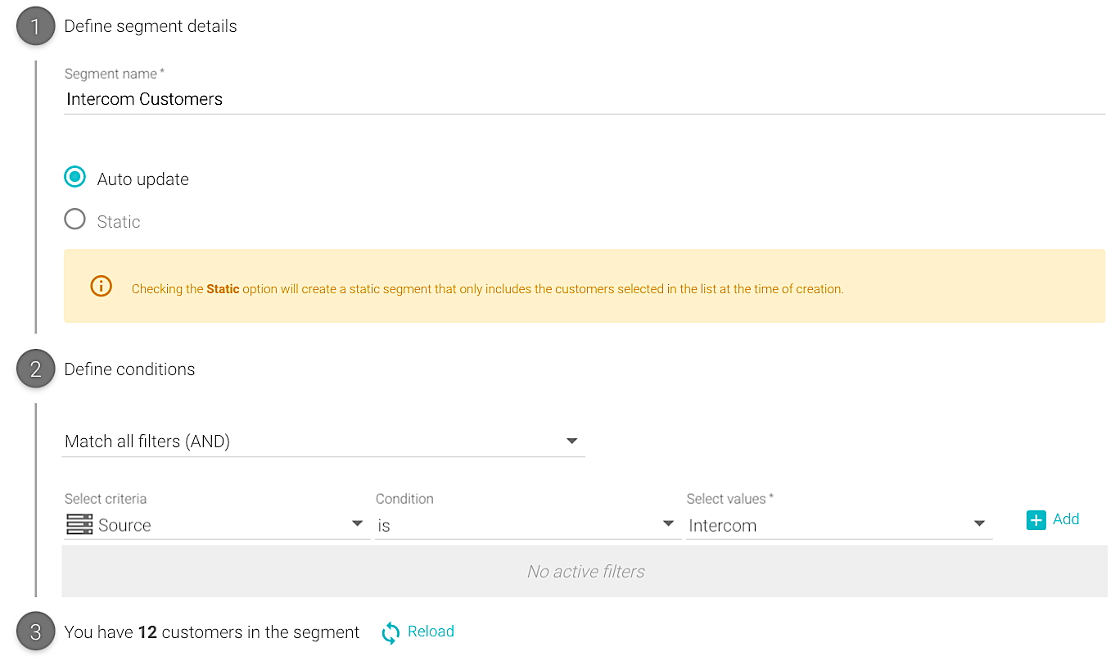Click the step 2 number circle
This screenshot has height=661, width=1115.
tap(35, 369)
